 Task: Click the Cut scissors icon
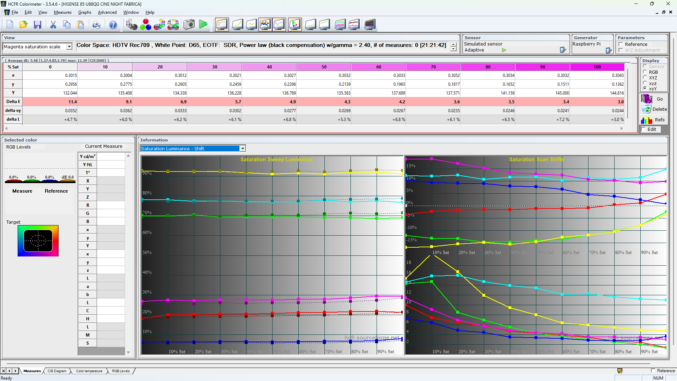click(x=53, y=24)
